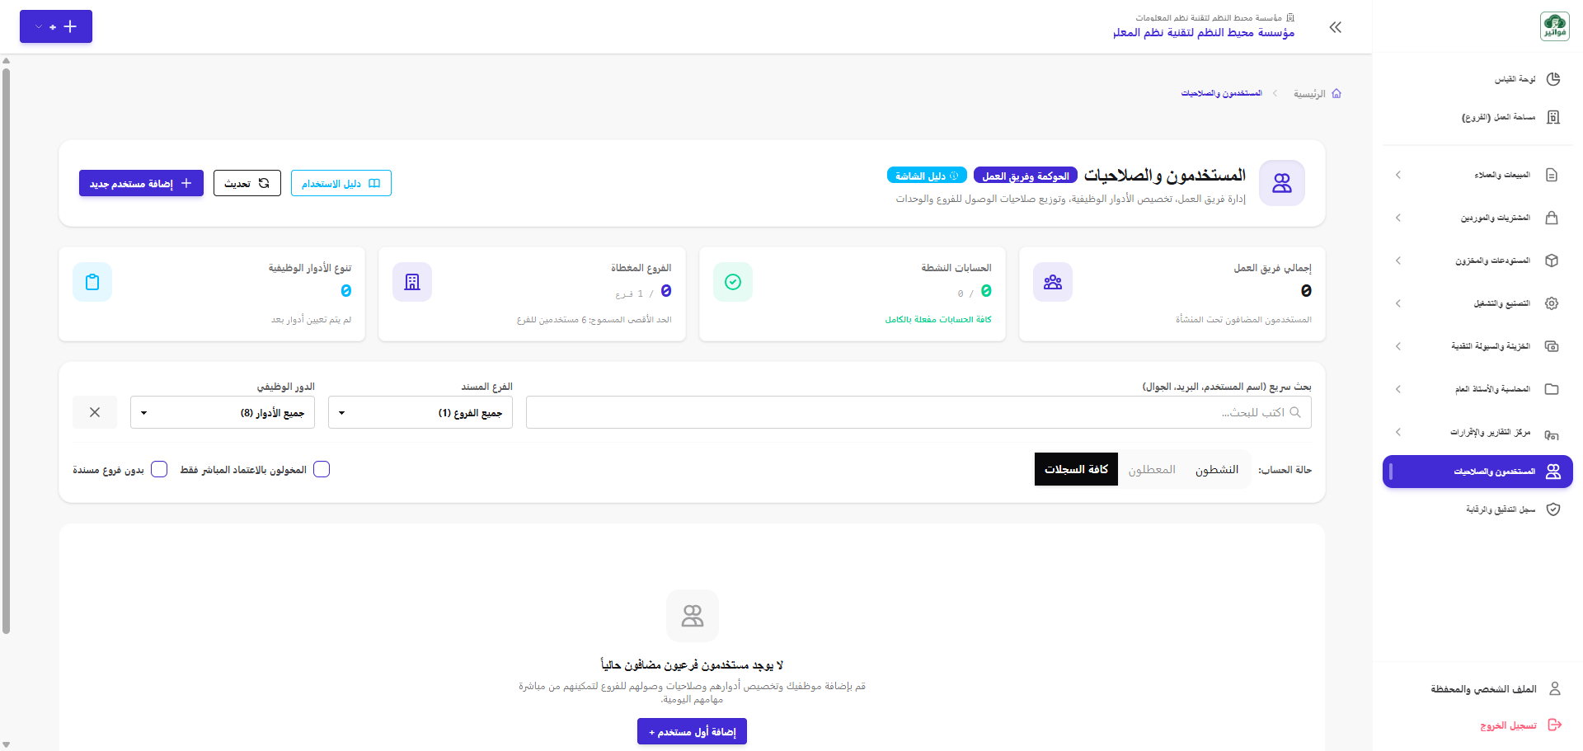
Task: Click the المبيعات والعملاء document icon
Action: [1552, 175]
